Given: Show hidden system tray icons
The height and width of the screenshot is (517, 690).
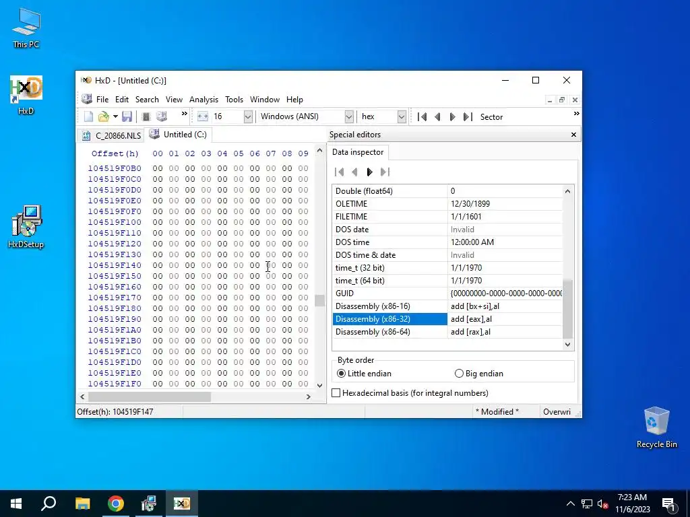Looking at the screenshot, I should click(x=570, y=504).
